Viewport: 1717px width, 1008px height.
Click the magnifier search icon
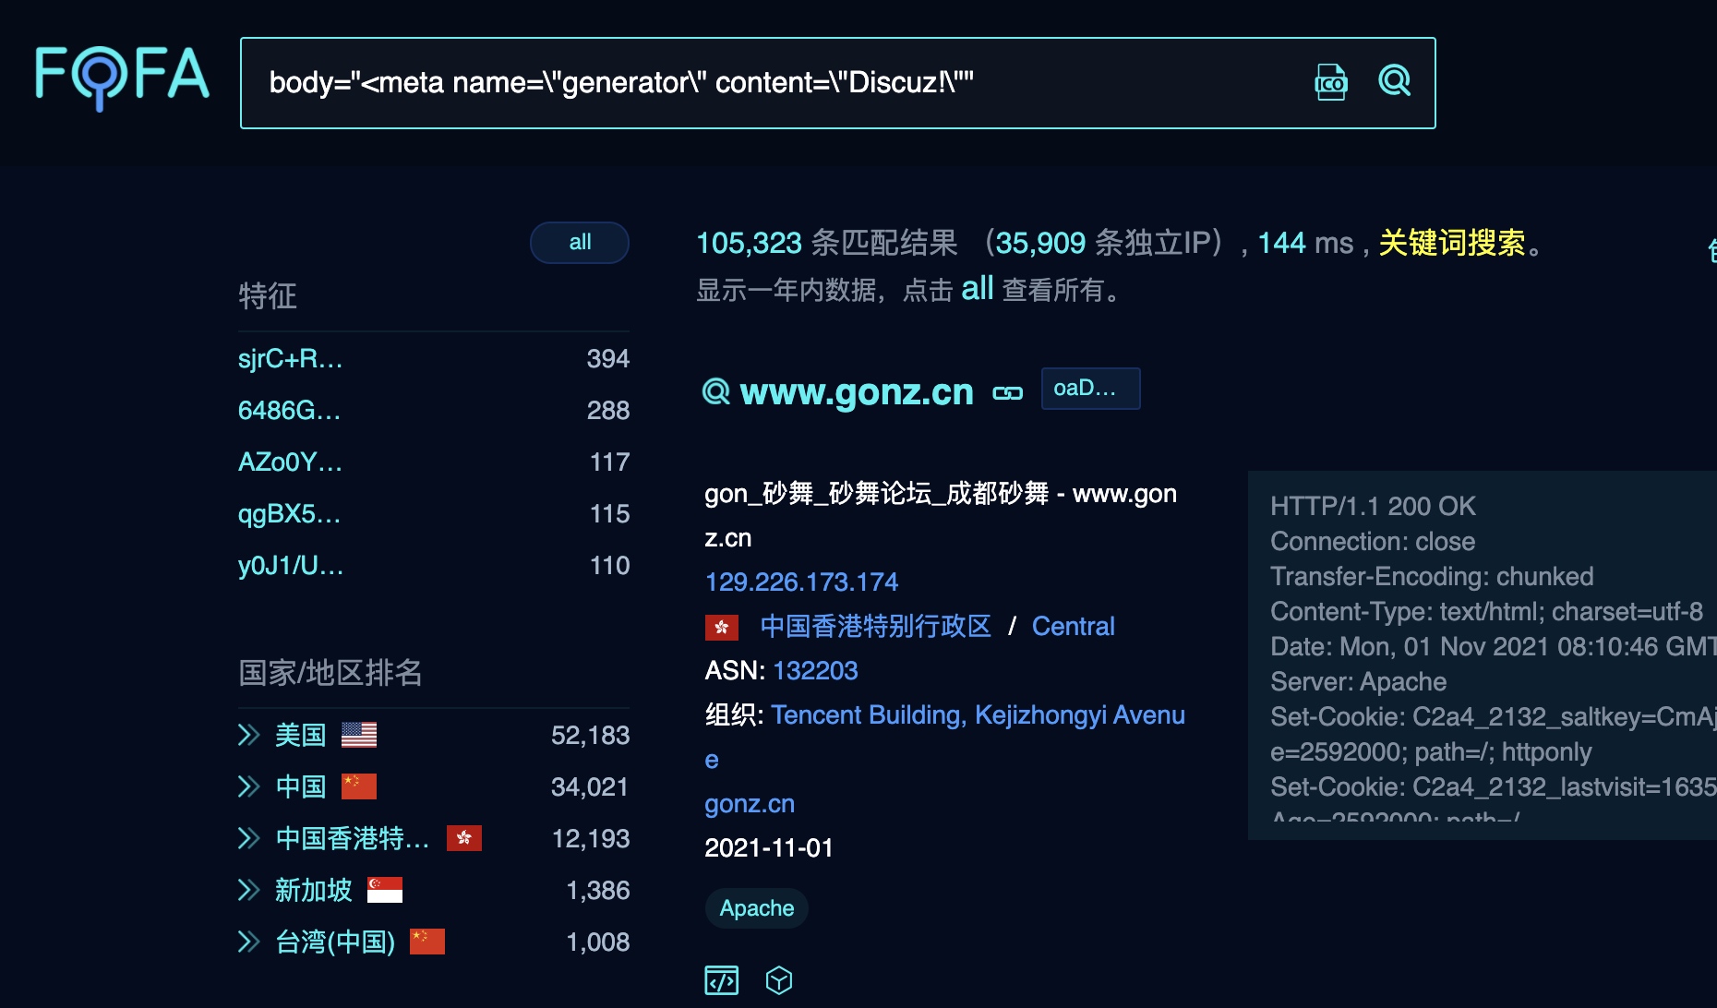click(x=1394, y=81)
